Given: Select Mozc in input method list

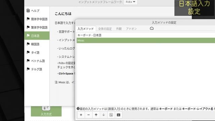Looking at the screenshot, I should tap(146, 40).
